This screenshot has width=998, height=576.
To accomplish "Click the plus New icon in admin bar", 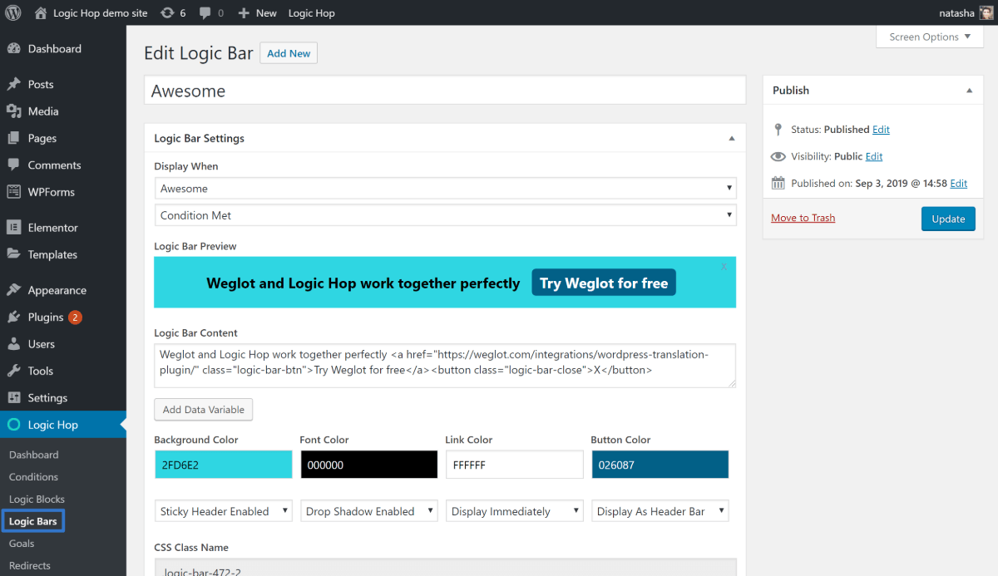I will (244, 12).
